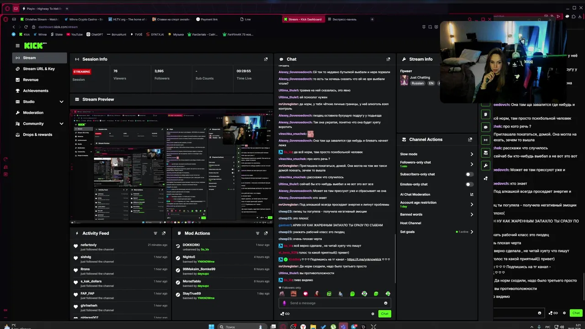
Task: Open the hamburger menu beside the Kick logo
Action: (17, 46)
